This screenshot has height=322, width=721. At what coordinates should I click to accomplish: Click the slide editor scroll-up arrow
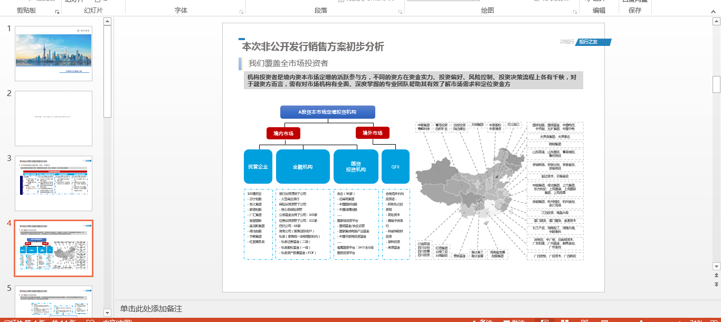716,22
